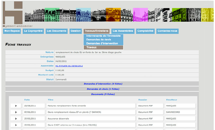This screenshot has width=215, height=130.
Task: Select Devis CHGT colonne sur 3 niveaux title
Action: click(x=91, y=125)
